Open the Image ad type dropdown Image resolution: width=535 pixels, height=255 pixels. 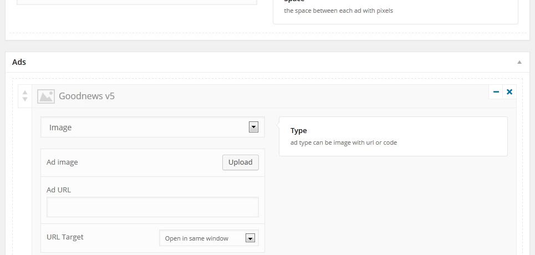pyautogui.click(x=152, y=127)
